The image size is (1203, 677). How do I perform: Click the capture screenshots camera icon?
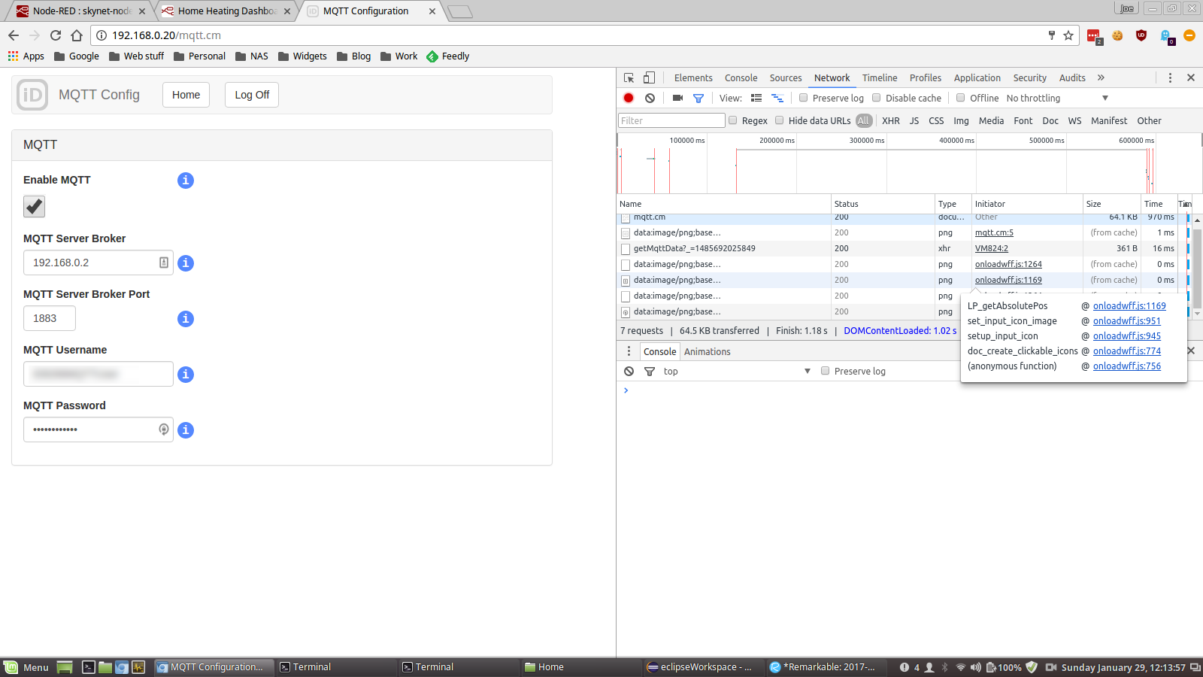(x=677, y=98)
